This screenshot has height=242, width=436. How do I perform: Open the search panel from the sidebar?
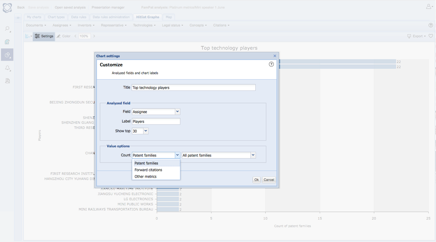click(7, 29)
